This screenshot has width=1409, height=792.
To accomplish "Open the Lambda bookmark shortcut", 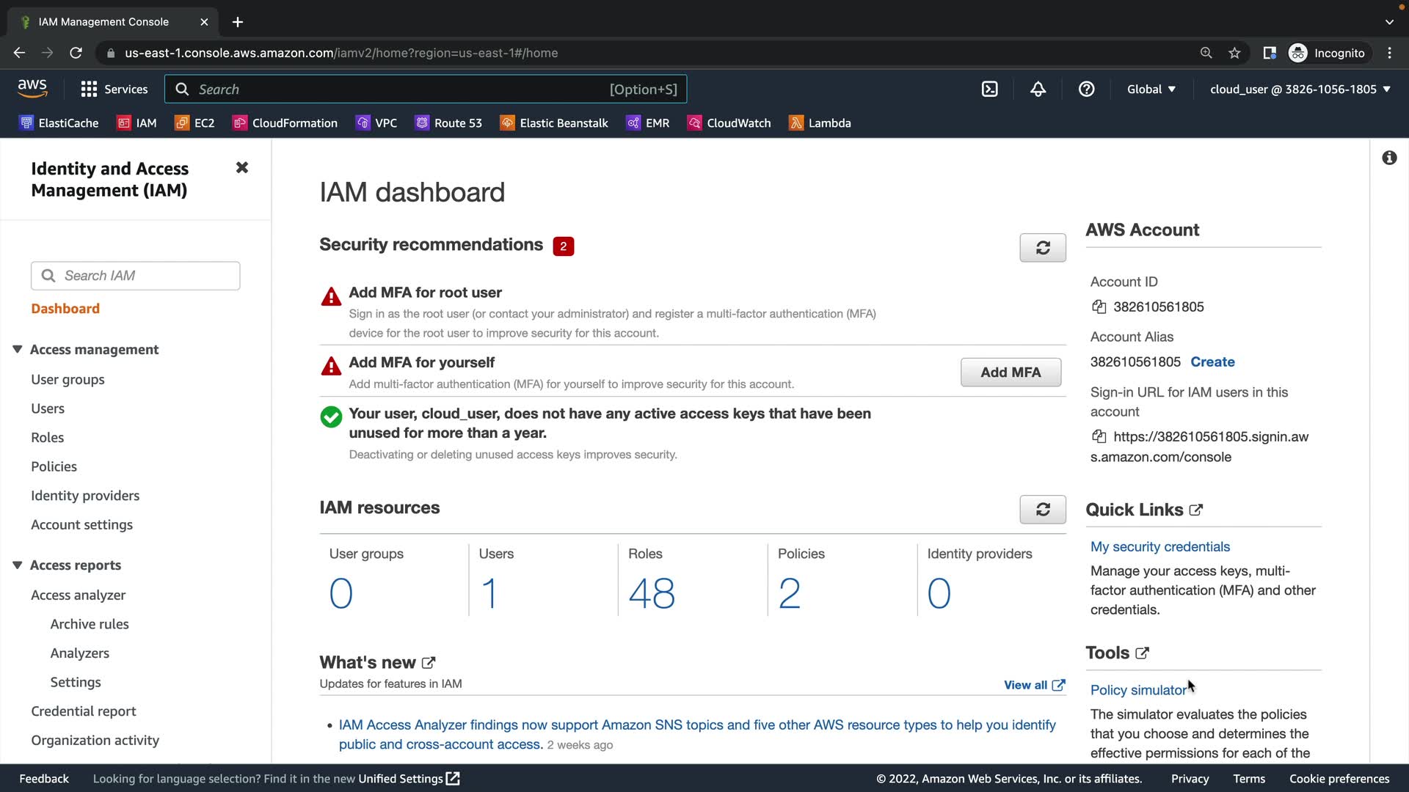I will point(820,123).
